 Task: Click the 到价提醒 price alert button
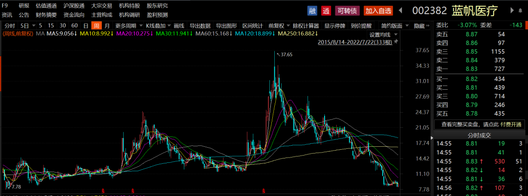coord(361,26)
